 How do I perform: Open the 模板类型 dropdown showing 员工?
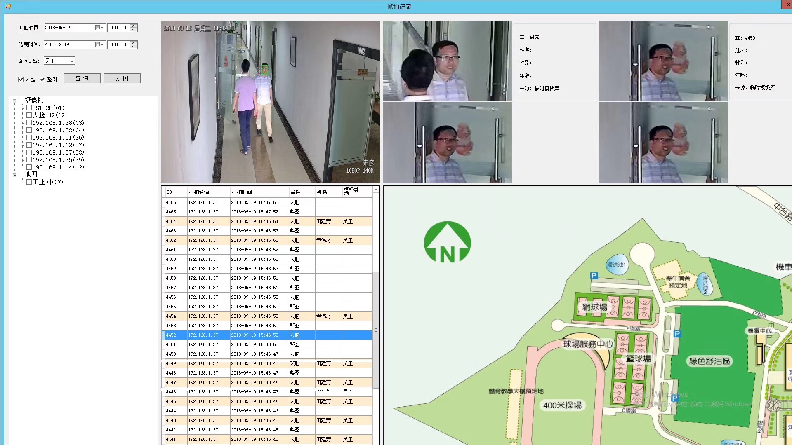[x=72, y=61]
